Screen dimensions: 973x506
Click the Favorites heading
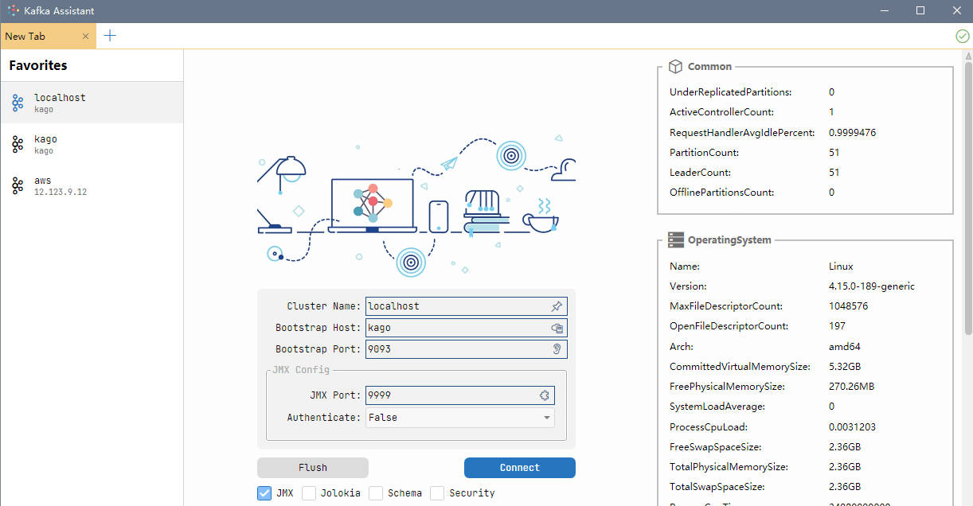38,66
